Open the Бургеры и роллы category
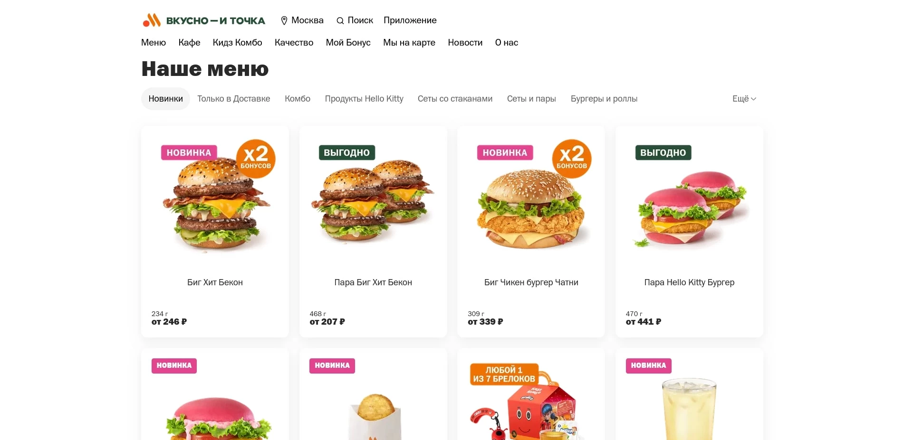Screen dimensions: 904x440 [x=604, y=99]
